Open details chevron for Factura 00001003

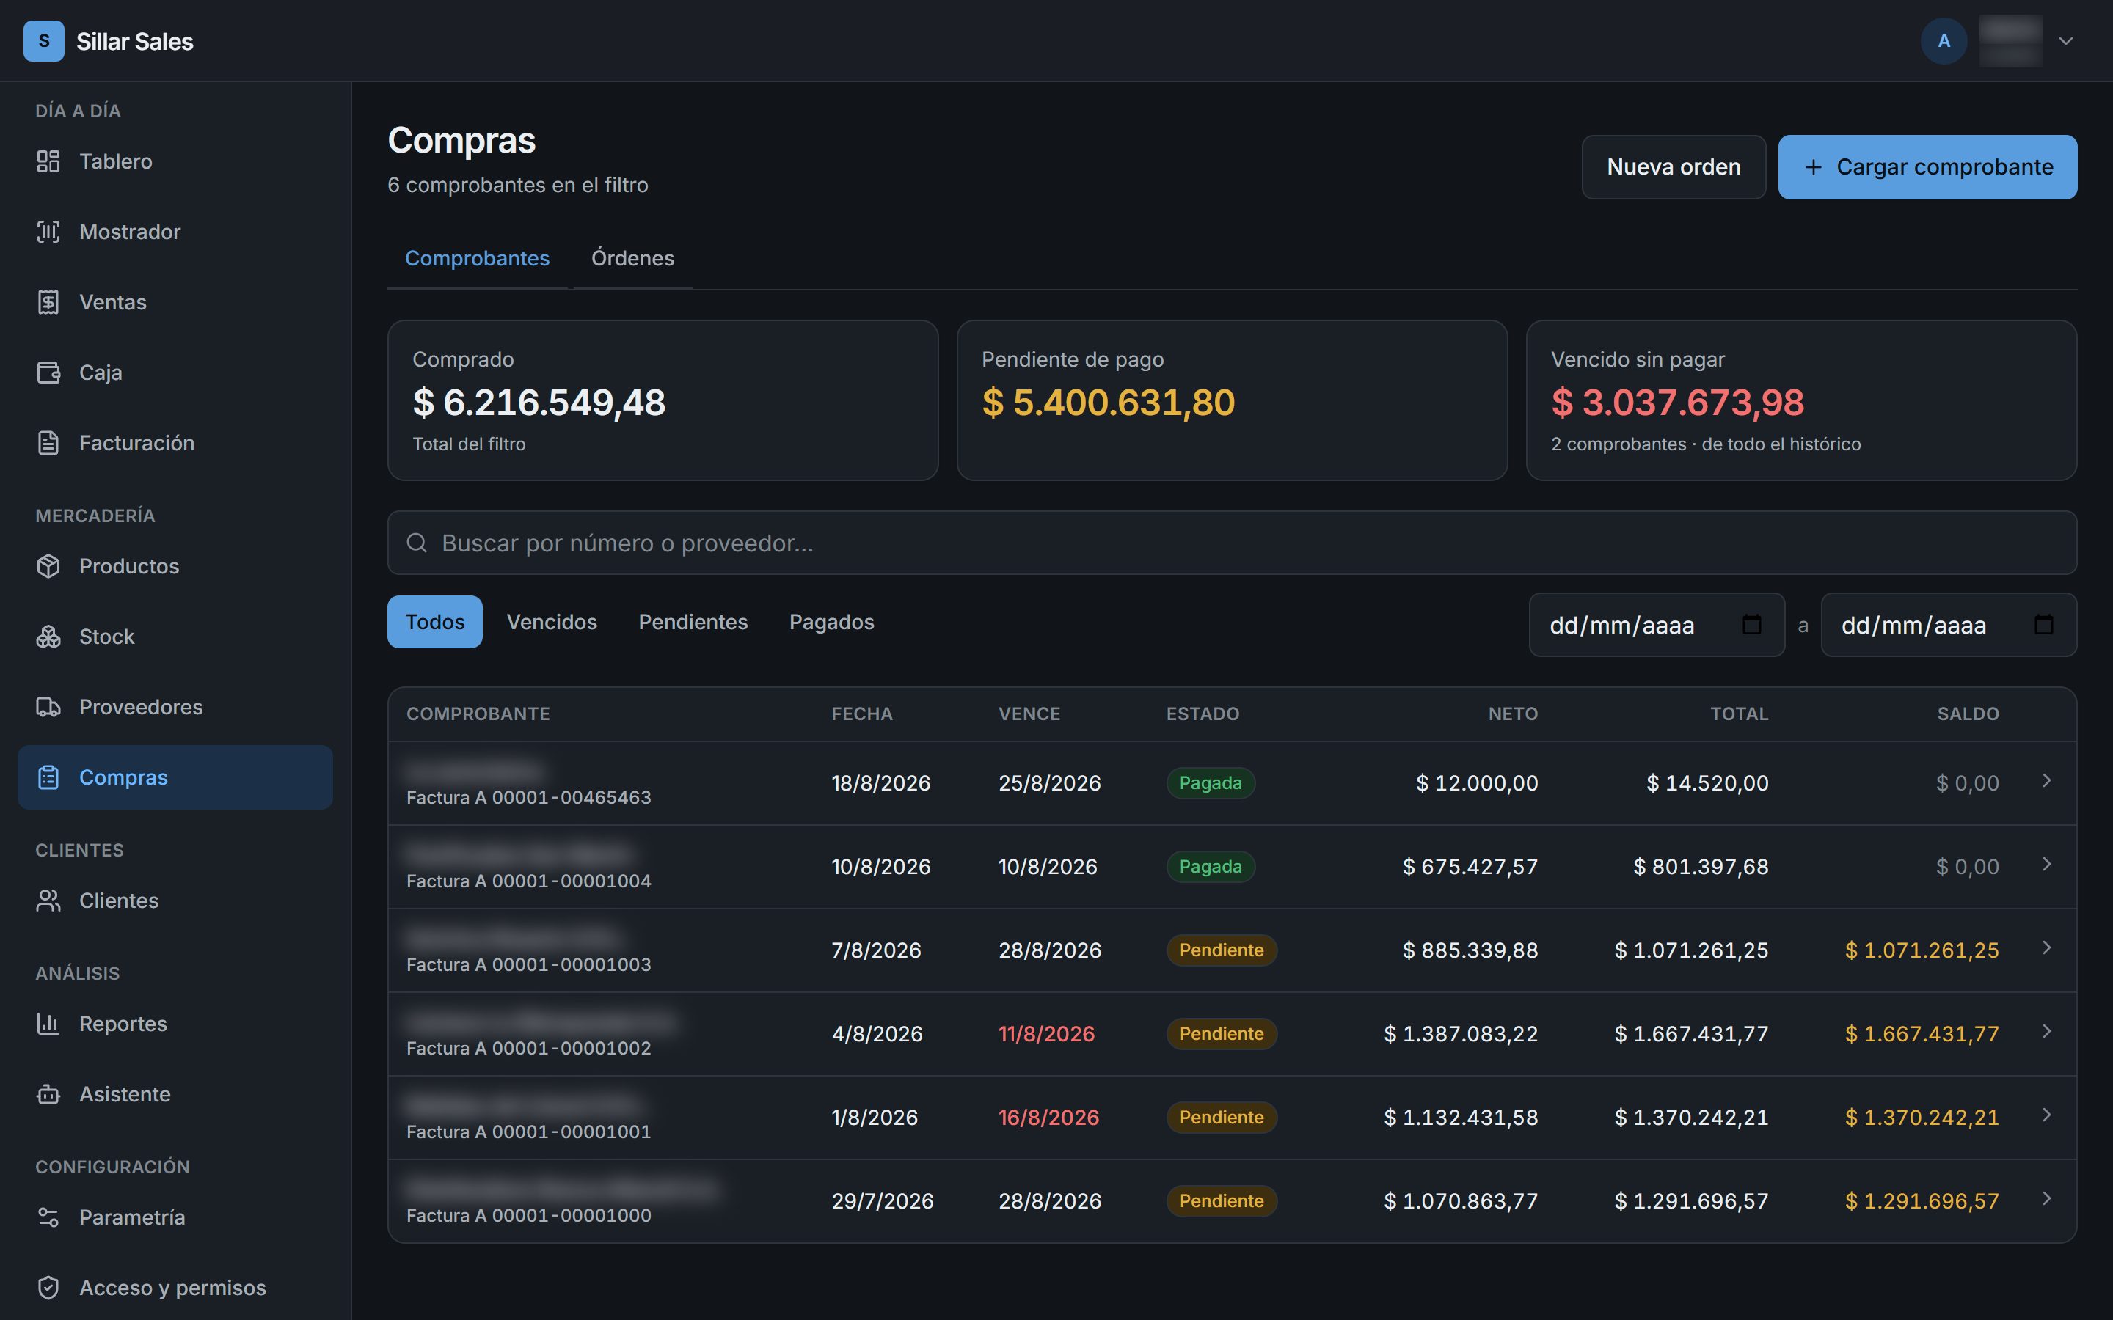click(x=2046, y=948)
